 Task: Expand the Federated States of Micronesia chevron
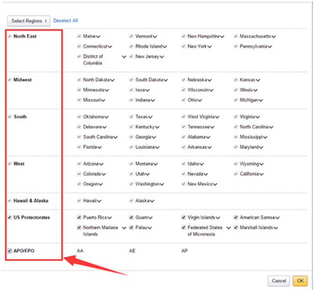pos(229,228)
